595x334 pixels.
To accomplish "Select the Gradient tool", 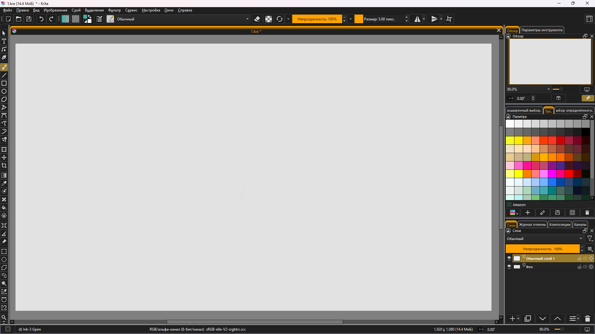I will pyautogui.click(x=4, y=175).
